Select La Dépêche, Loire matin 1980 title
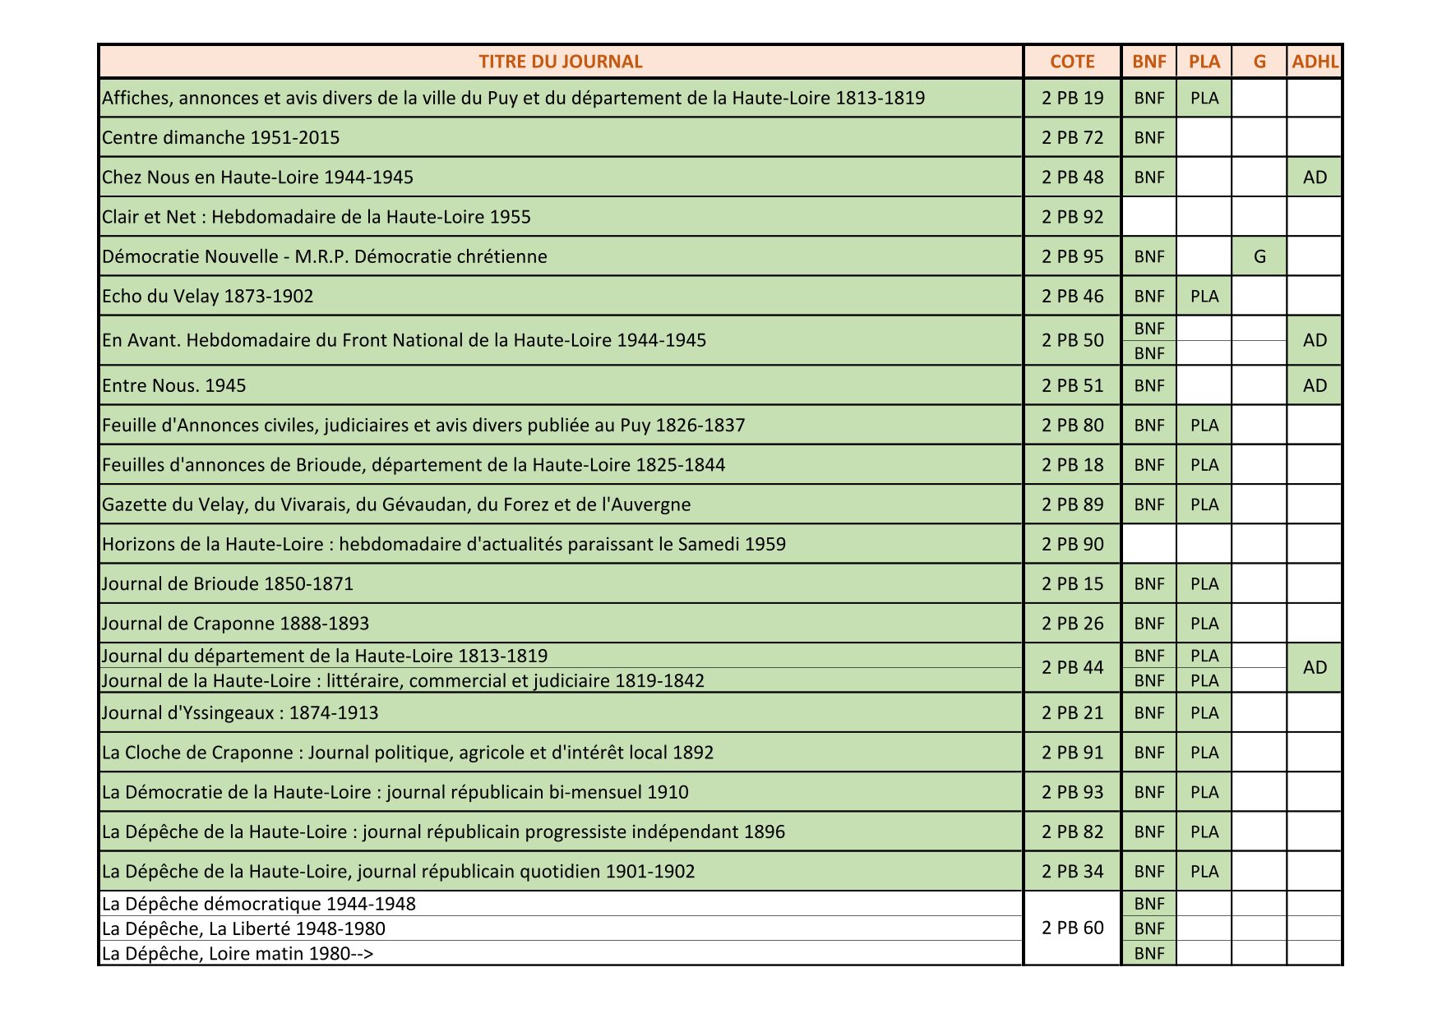This screenshot has height=1018, width=1442. point(238,953)
